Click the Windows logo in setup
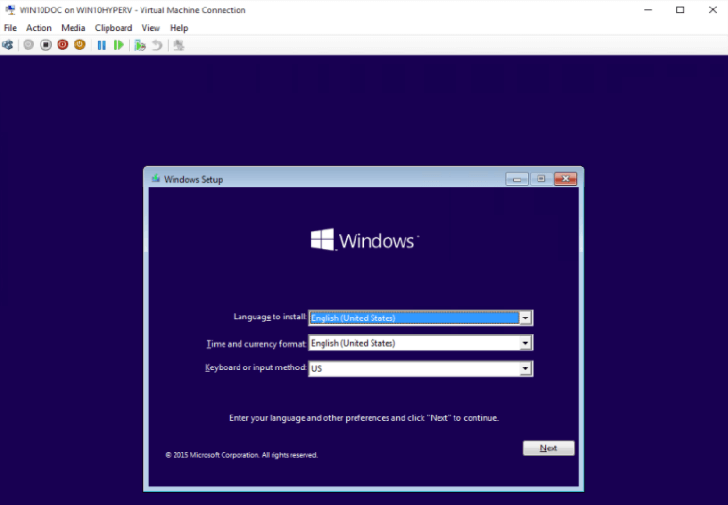 (x=364, y=239)
